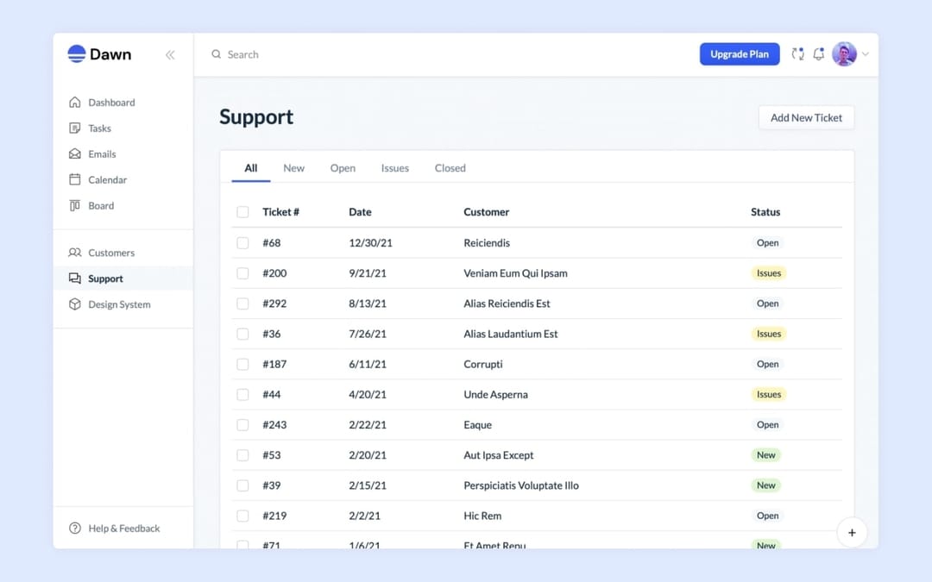932x582 pixels.
Task: Click the sync activity icon in the header
Action: tap(797, 53)
